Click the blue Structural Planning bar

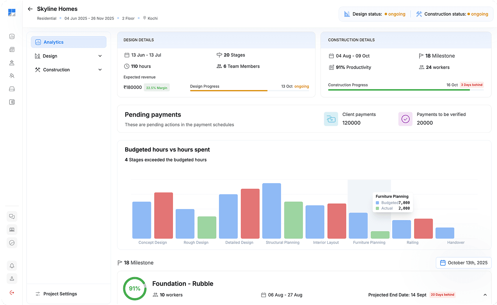click(x=271, y=211)
